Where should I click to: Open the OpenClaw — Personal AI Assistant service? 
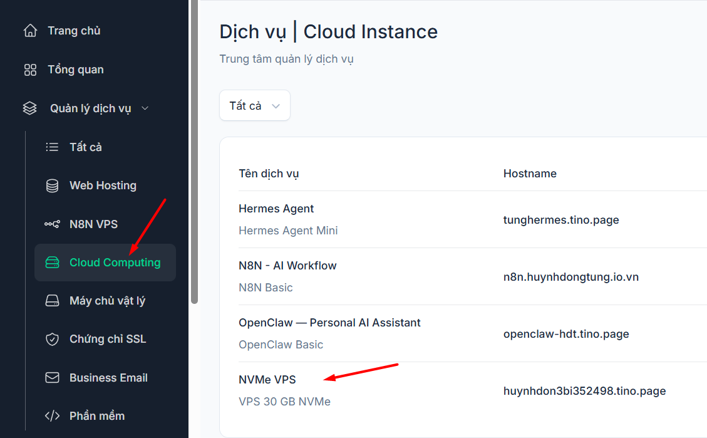pyautogui.click(x=329, y=323)
